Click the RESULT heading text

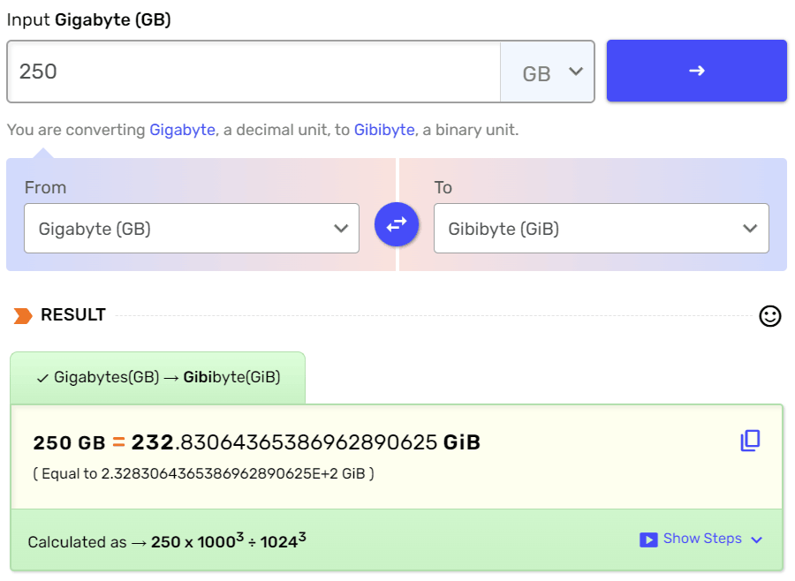tap(73, 315)
